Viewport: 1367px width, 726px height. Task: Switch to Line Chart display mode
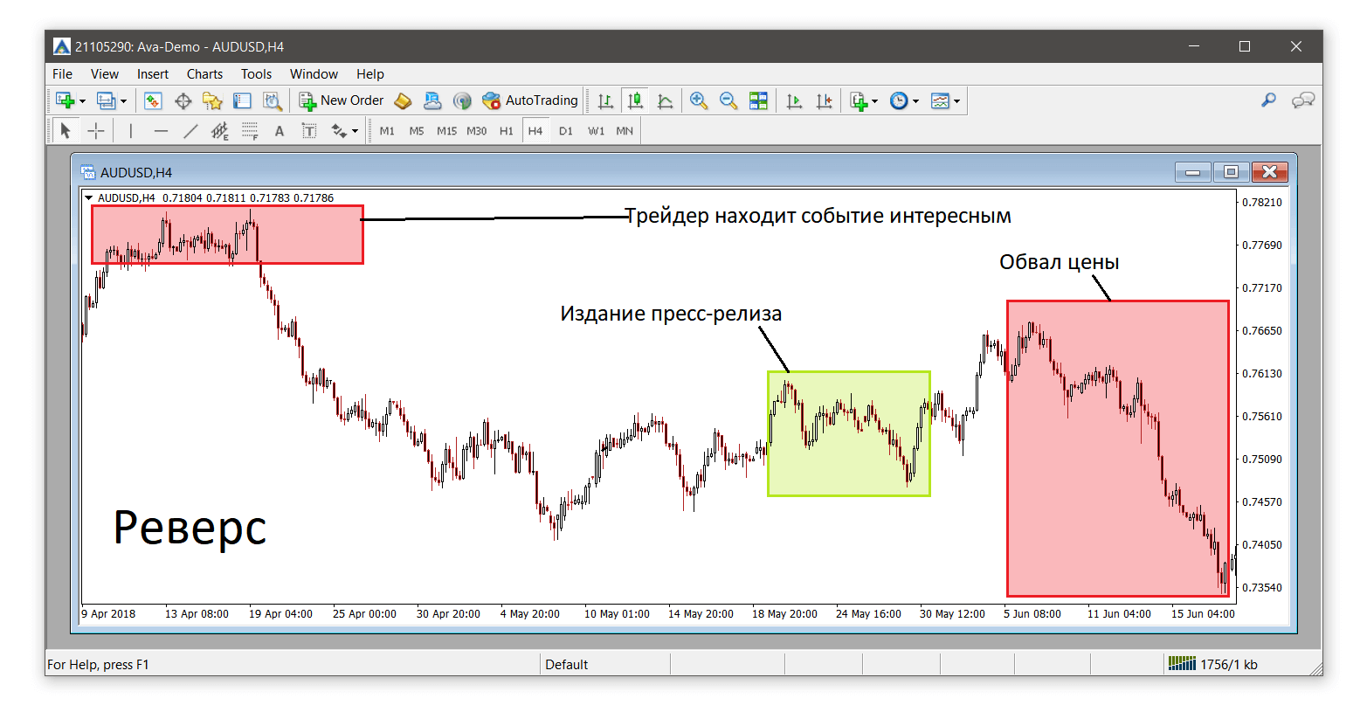666,100
